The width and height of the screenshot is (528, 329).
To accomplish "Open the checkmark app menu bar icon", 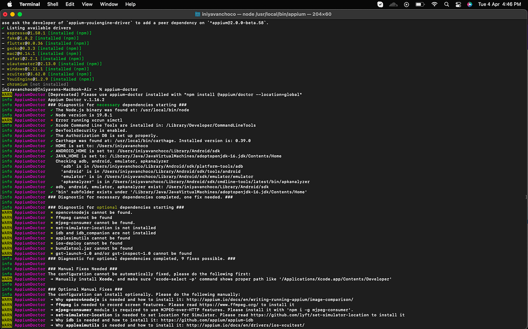I will click(381, 4).
